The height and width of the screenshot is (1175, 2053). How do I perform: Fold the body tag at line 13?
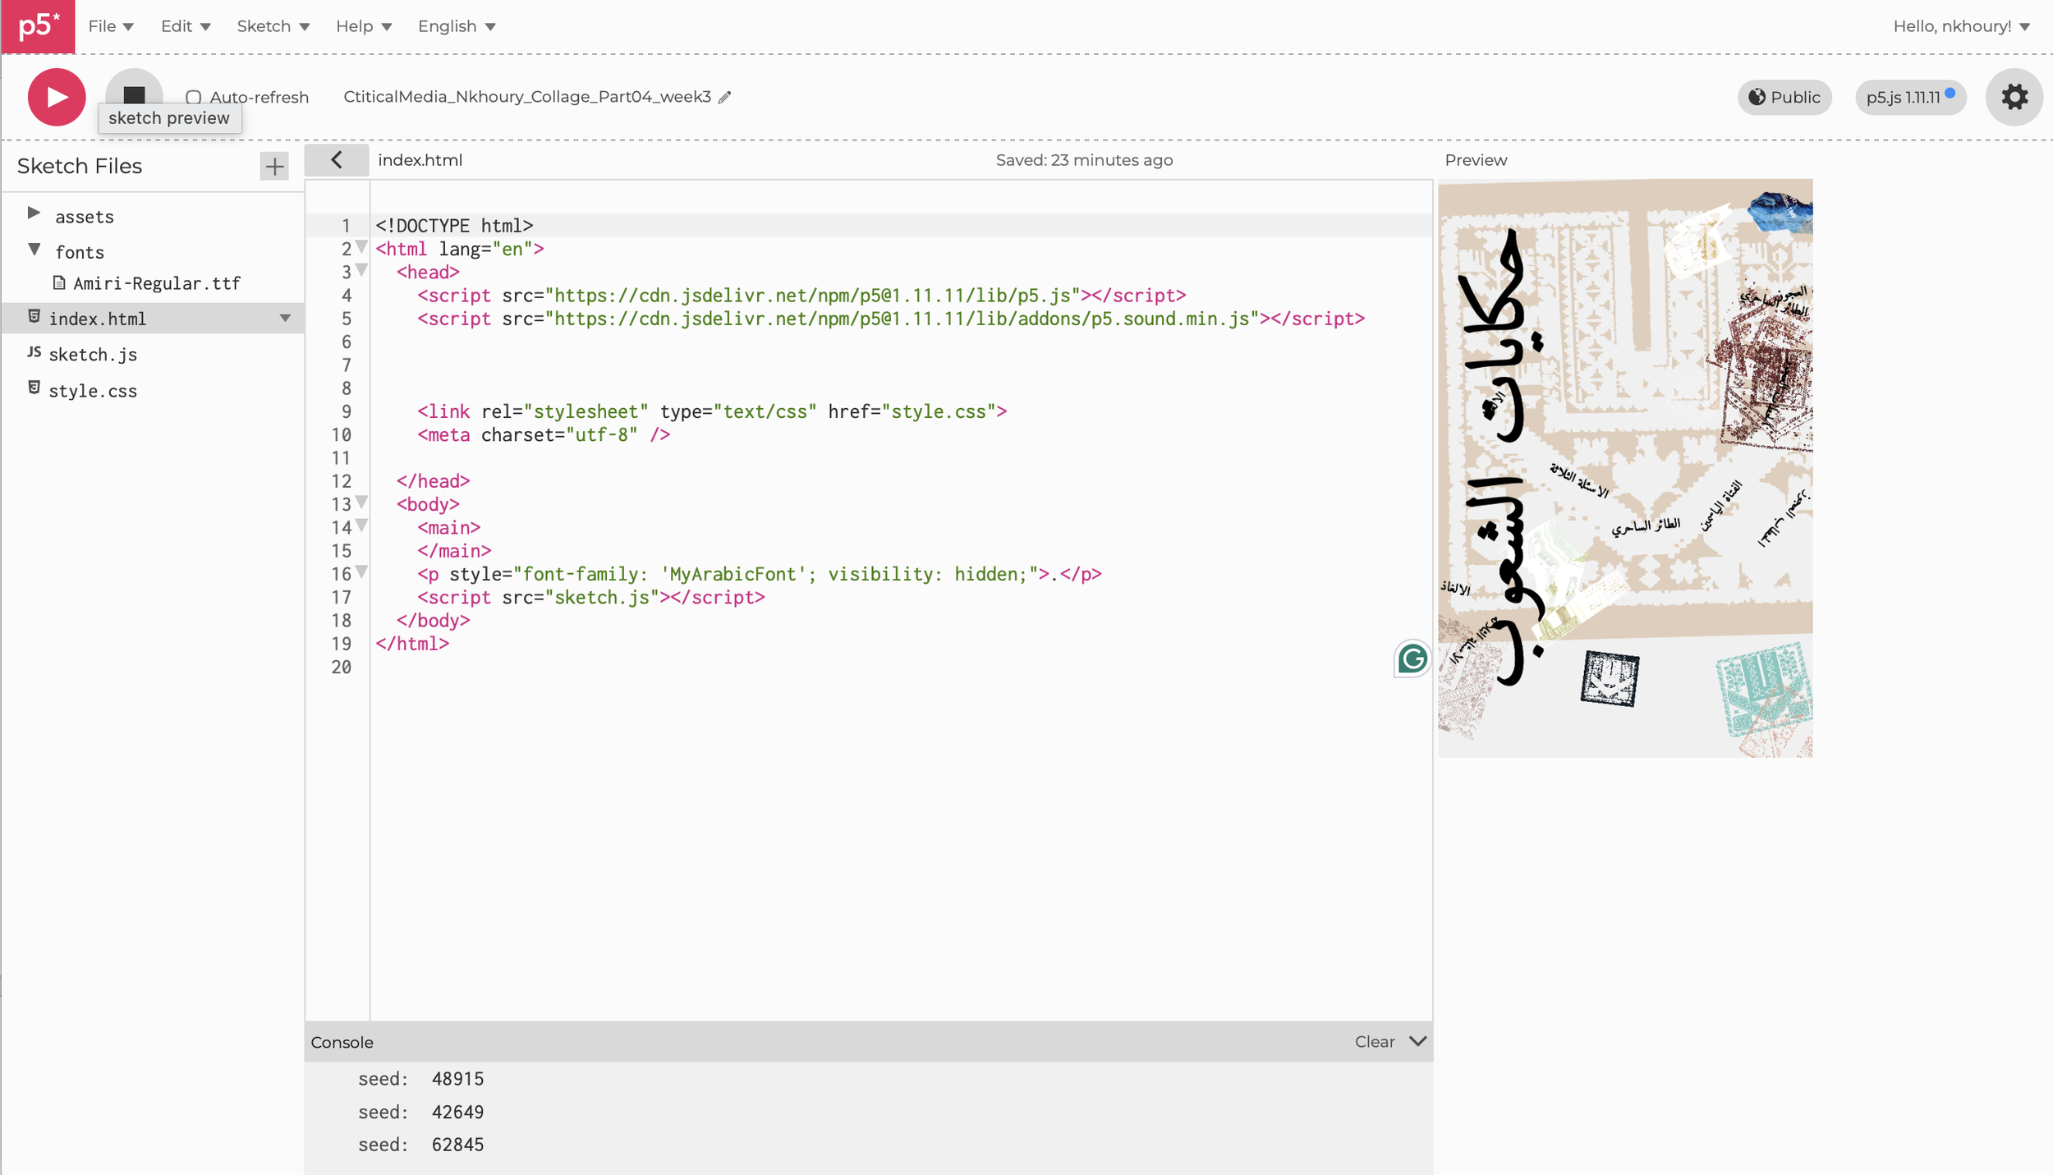(x=361, y=503)
